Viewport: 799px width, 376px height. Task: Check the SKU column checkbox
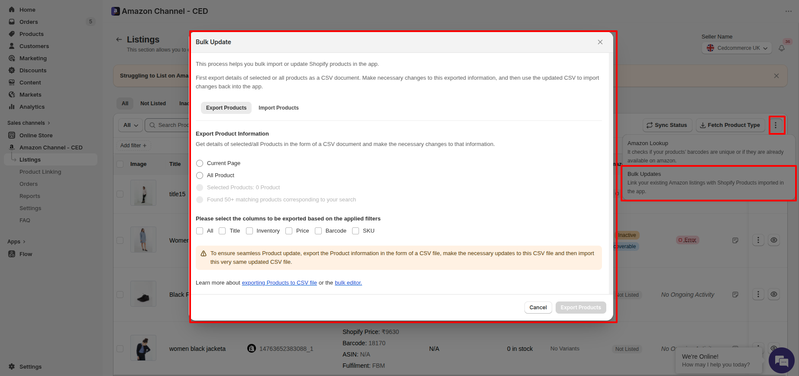coord(356,231)
